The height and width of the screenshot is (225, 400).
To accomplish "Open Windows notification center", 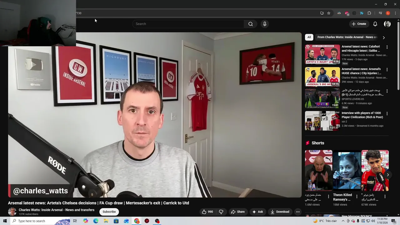I will tap(393, 221).
